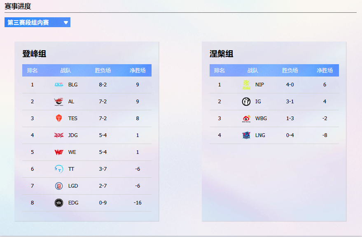The image size is (362, 237).
Task: Click TT's 3-7 win-loss record
Action: tap(103, 169)
